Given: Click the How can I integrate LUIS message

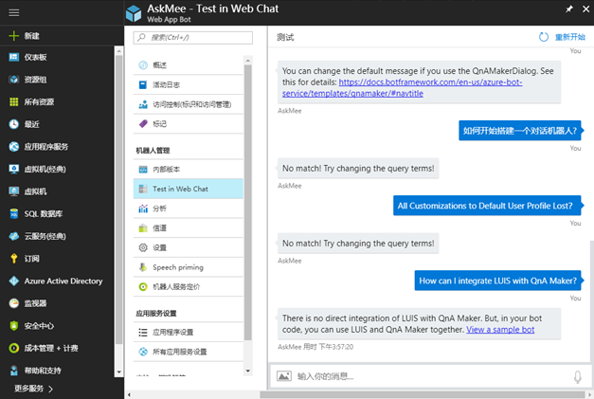Looking at the screenshot, I should point(497,281).
